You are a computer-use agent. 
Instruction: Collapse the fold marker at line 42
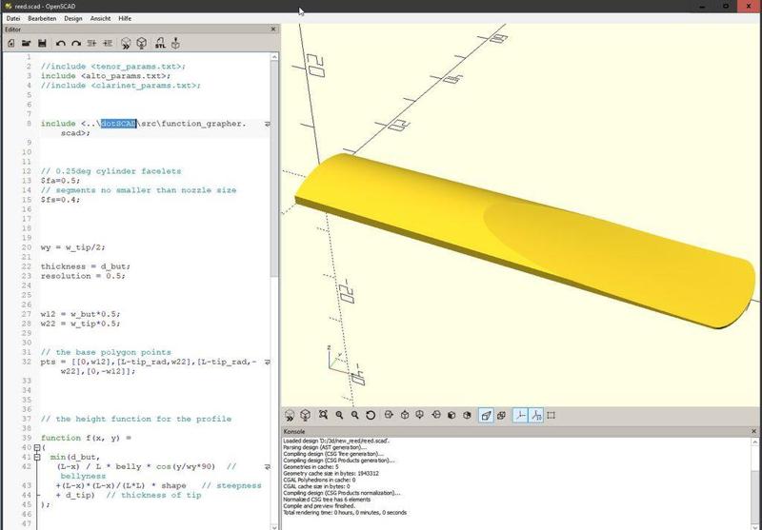point(37,458)
